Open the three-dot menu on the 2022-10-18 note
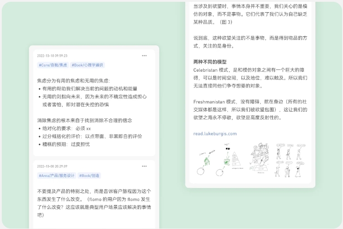343x229 pixels. [x=144, y=56]
